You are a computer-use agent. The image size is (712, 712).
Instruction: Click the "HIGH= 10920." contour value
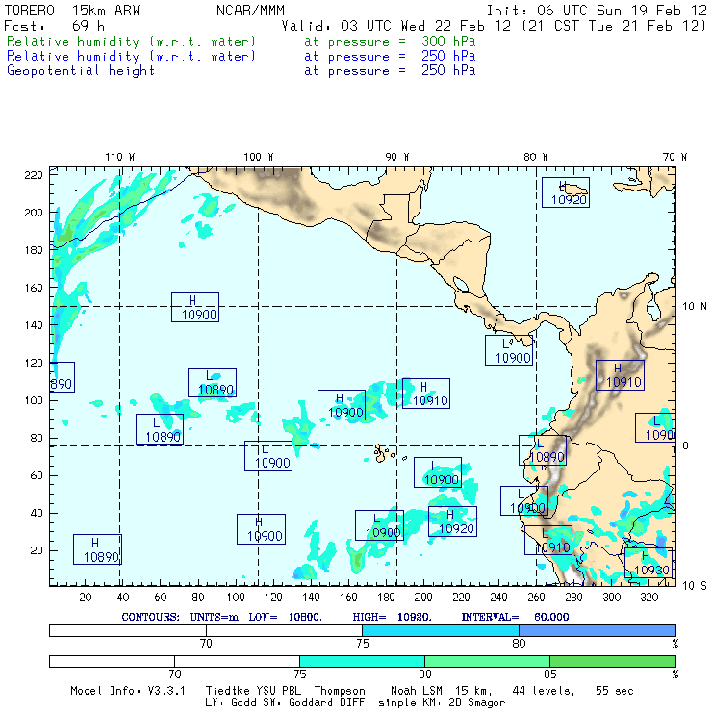click(x=392, y=617)
